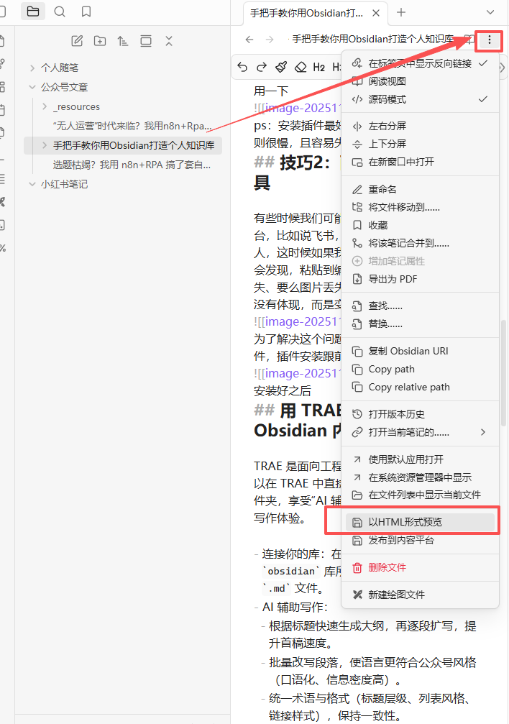
Task: Collapse all folders with the collapse icon
Action: 169,41
